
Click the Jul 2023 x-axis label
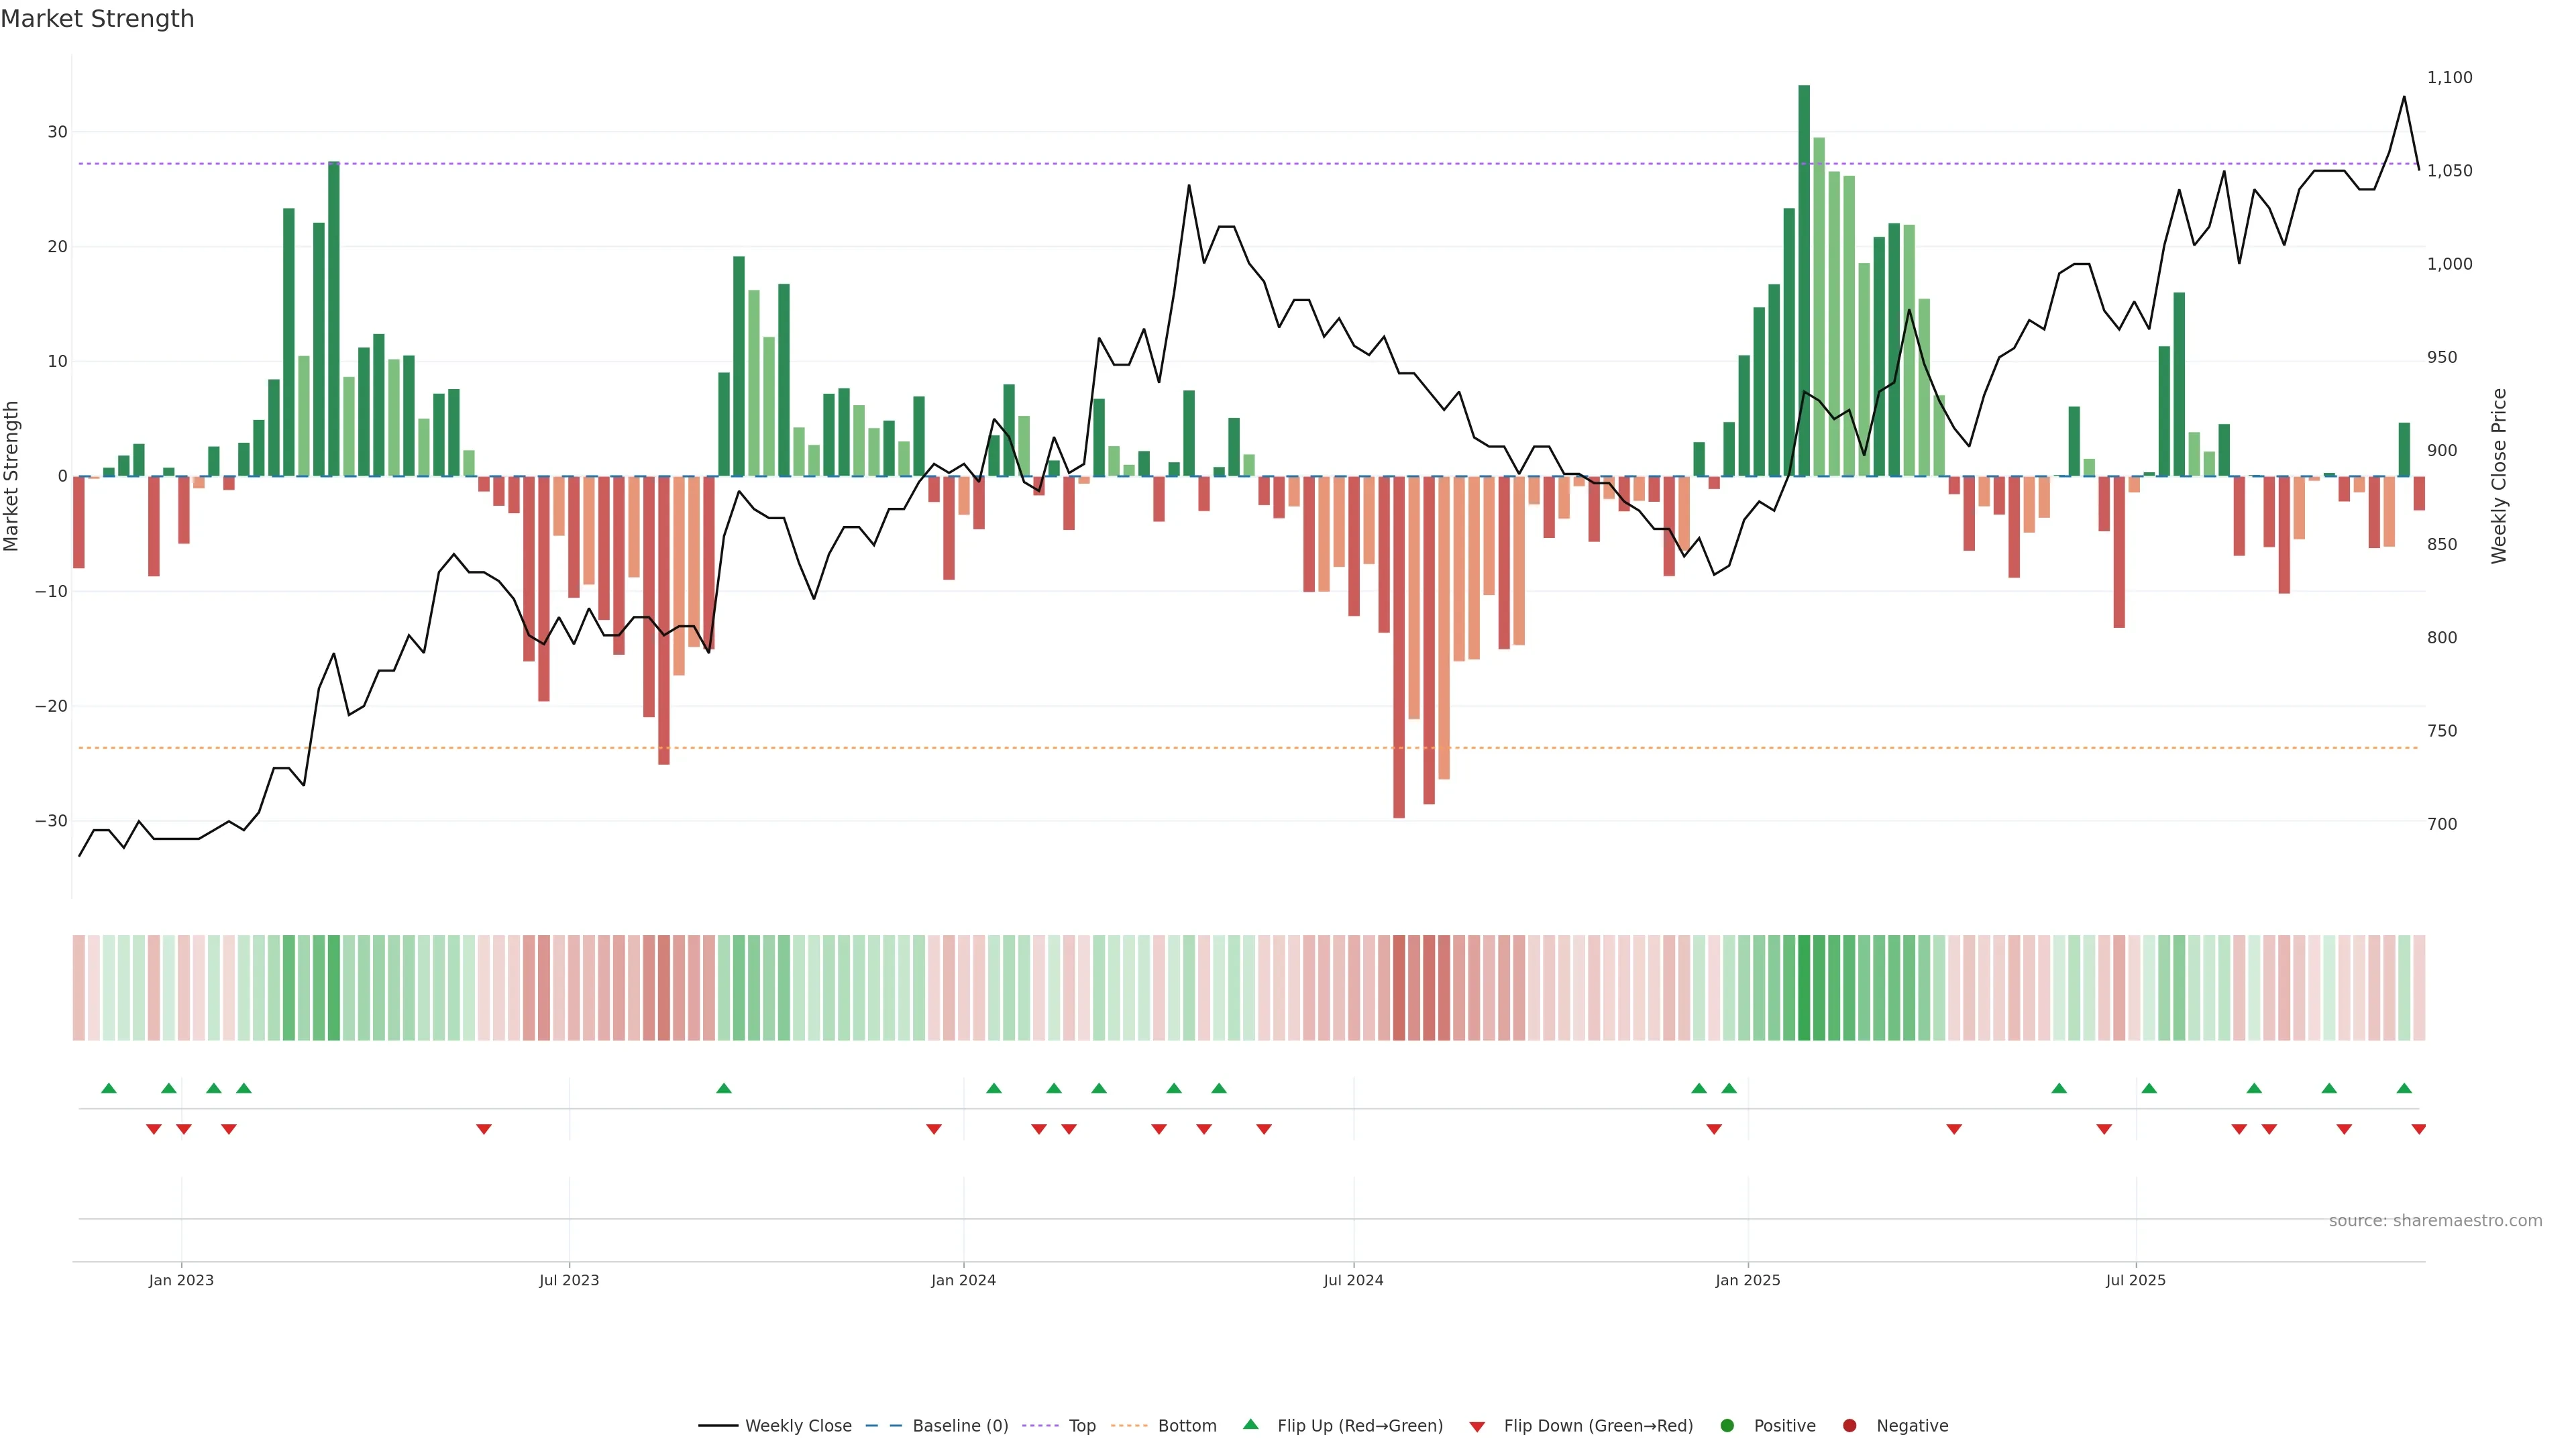point(569,1280)
